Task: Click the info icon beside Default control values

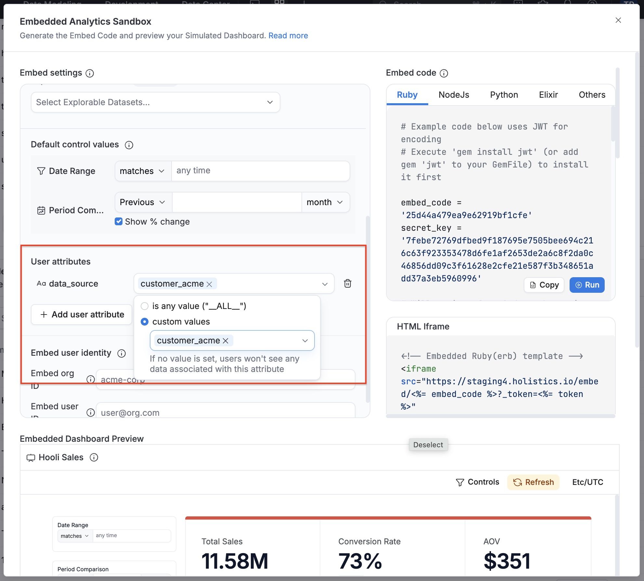Action: (129, 145)
